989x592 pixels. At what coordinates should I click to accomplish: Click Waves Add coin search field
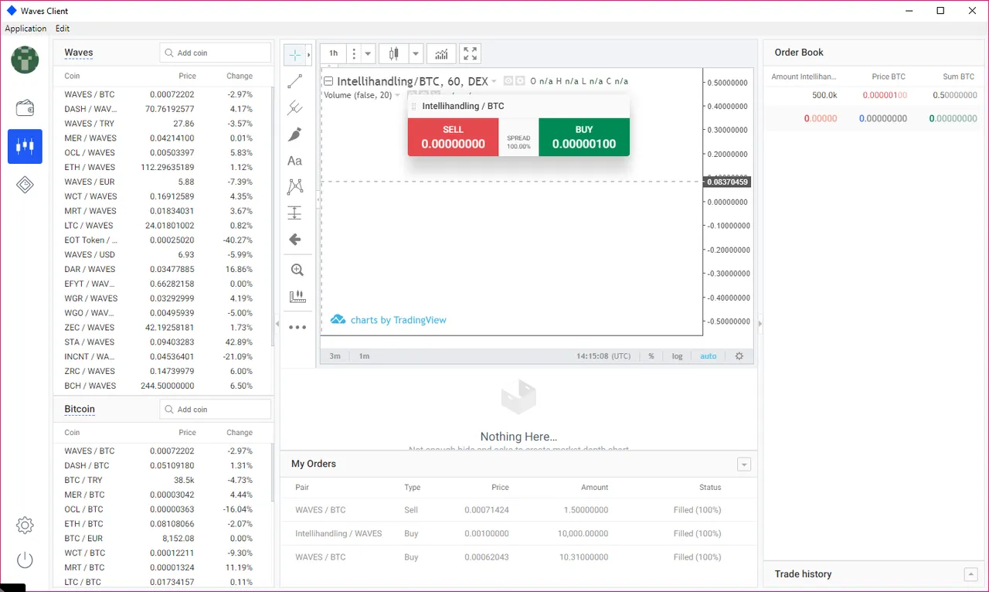[216, 53]
